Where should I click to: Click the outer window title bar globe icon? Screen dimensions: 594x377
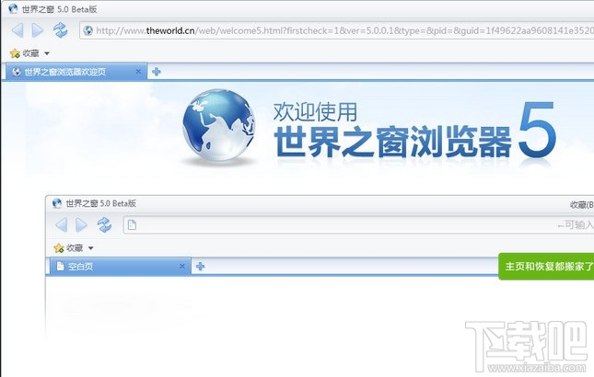[13, 8]
